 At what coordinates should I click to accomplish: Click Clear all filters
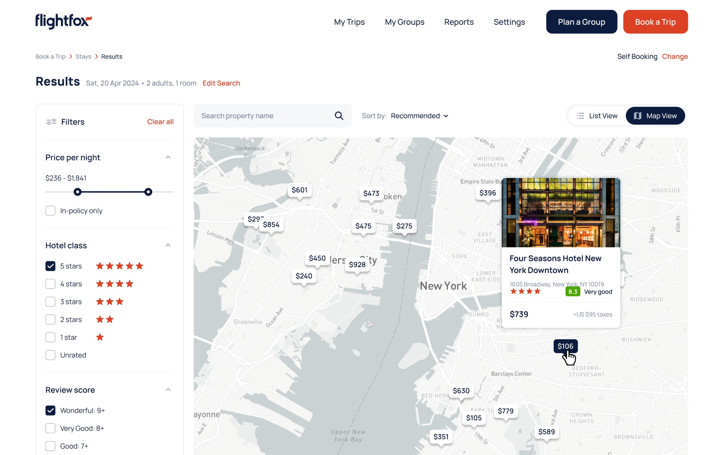(x=160, y=122)
